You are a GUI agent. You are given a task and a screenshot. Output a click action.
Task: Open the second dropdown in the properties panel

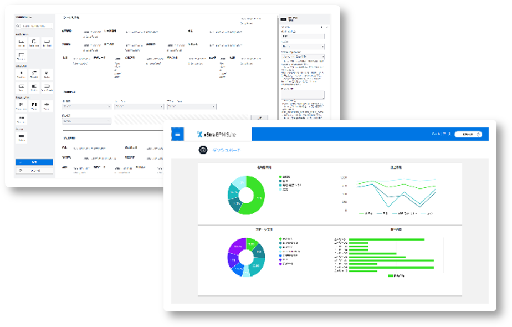[303, 57]
